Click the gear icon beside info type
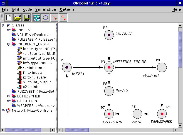183x135 pixels. coord(19,63)
